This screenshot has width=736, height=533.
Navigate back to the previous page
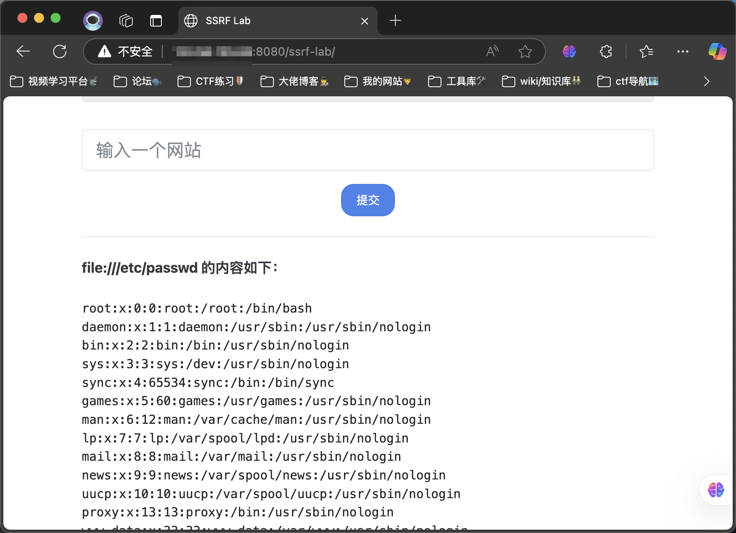[23, 51]
